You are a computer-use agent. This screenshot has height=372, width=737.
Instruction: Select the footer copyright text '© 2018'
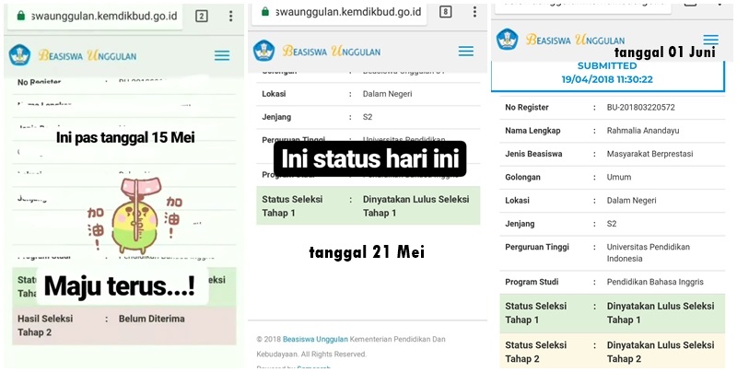[268, 339]
